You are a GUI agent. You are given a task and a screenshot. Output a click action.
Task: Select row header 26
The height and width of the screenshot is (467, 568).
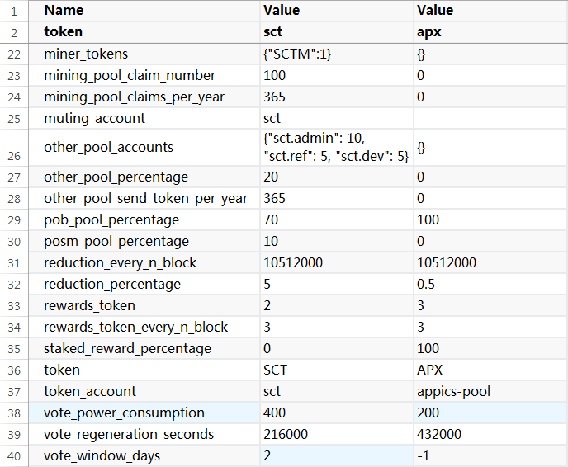click(x=14, y=148)
